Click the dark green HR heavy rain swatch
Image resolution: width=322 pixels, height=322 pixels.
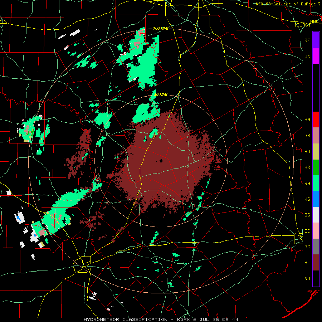[316, 167]
